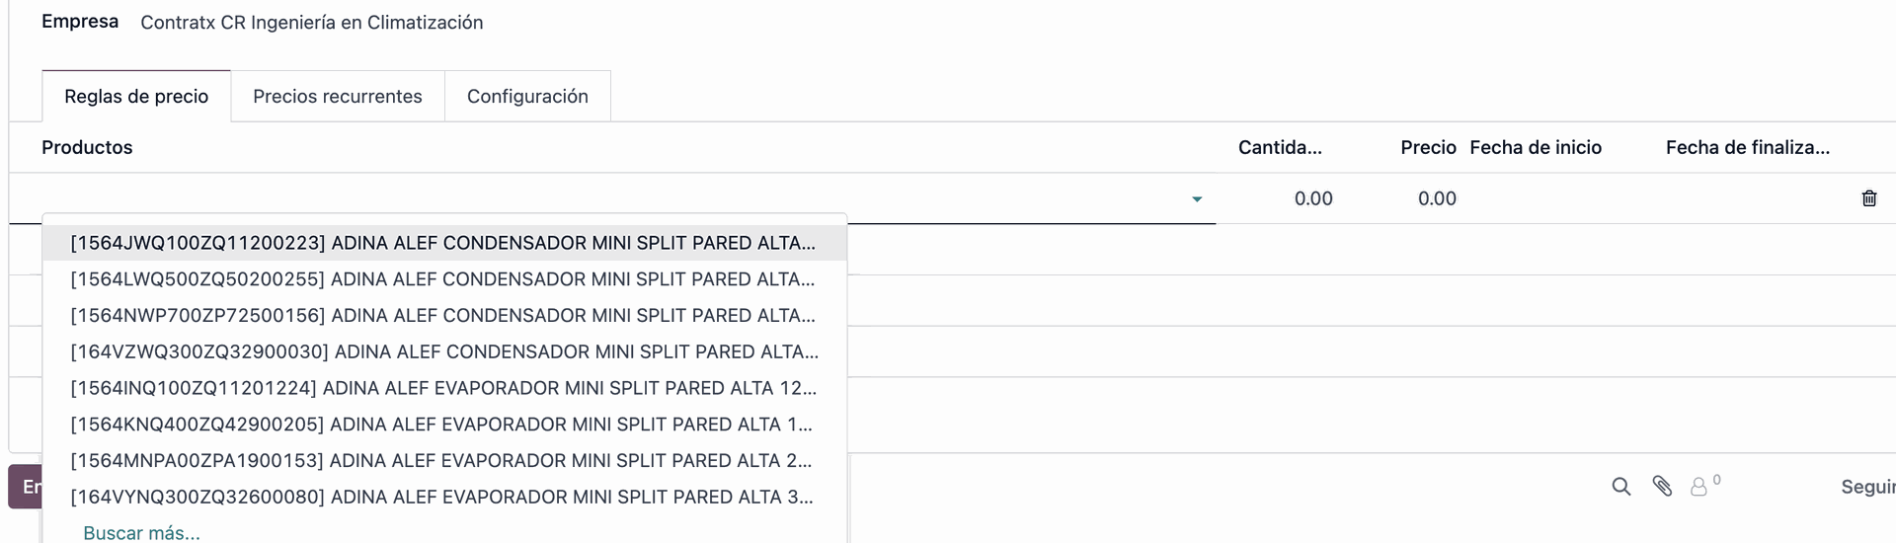Click the Seguir button
The height and width of the screenshot is (543, 1896).
click(1866, 487)
